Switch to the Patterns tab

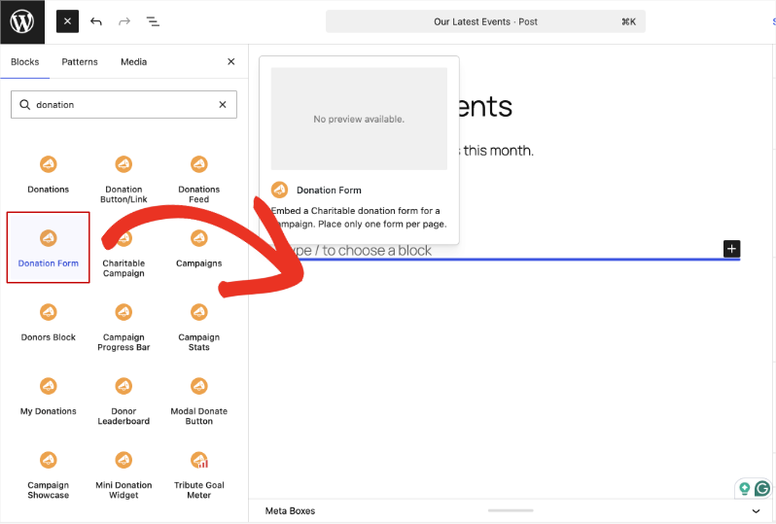coord(80,62)
